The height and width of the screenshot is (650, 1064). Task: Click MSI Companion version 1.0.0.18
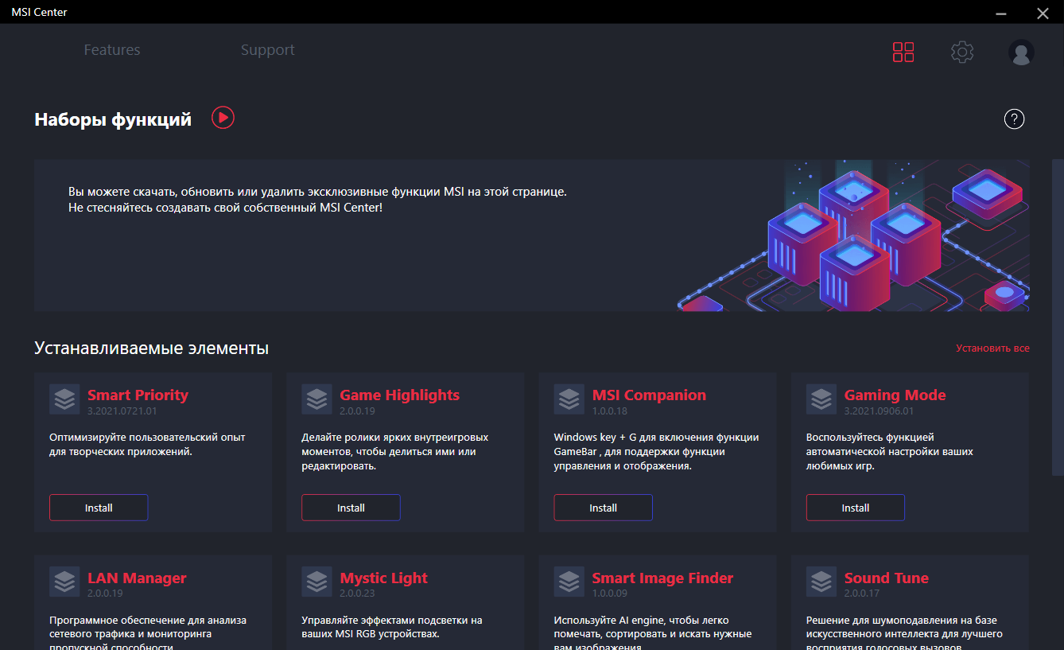pos(610,411)
